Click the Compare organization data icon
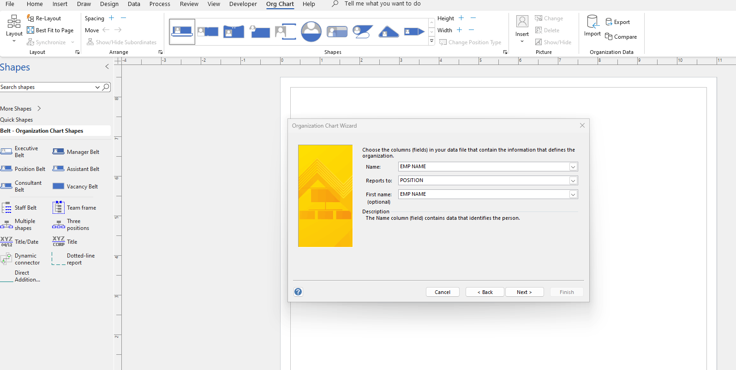 tap(609, 36)
